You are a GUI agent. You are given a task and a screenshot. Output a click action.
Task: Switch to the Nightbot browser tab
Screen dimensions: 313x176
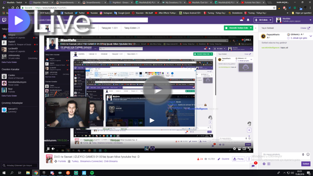(x=121, y=2)
